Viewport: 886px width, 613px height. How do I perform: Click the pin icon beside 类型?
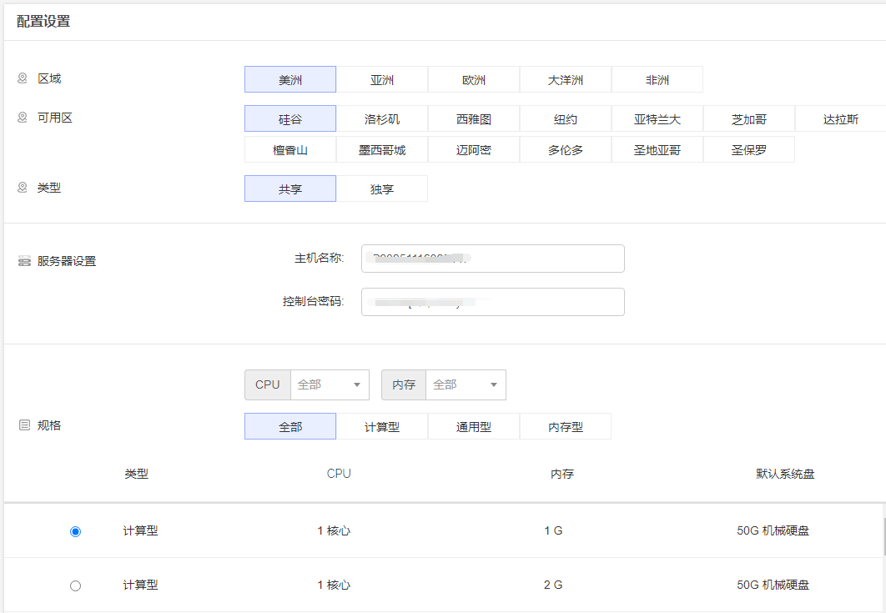(x=23, y=188)
